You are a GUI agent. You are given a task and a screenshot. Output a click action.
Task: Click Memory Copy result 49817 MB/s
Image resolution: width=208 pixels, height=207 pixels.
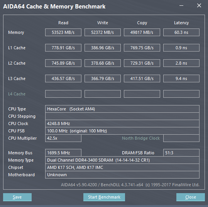pyautogui.click(x=142, y=32)
